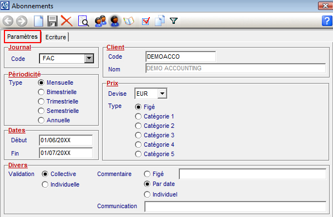The height and width of the screenshot is (217, 333).
Task: Click the Fin date field
Action: 66,153
